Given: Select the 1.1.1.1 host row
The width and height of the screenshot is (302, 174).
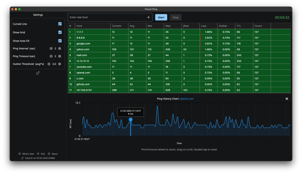Looking at the screenshot, I should coord(179,32).
